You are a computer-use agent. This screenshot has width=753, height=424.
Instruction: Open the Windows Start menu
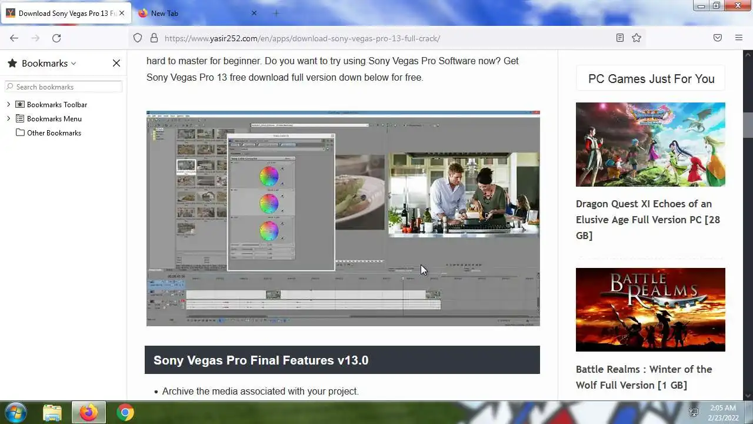[x=16, y=412]
